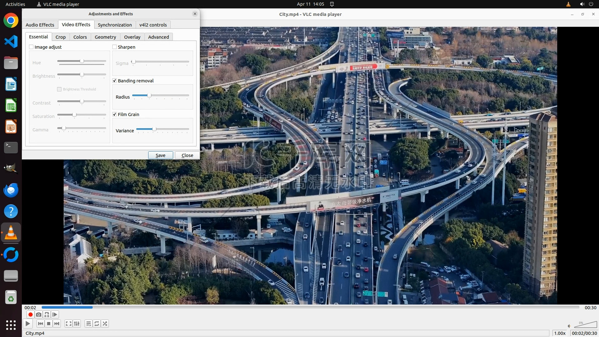Image resolution: width=599 pixels, height=337 pixels.
Task: Open extended settings icon
Action: pos(77,324)
